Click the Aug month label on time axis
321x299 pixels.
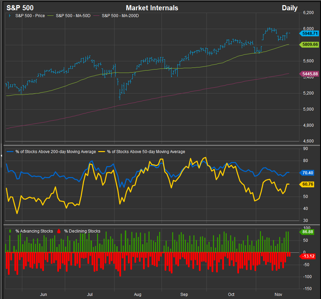[x=138, y=295]
